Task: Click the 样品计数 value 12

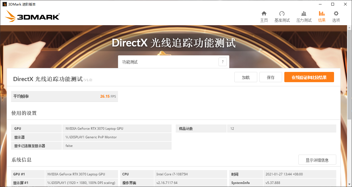Action: pos(232,129)
